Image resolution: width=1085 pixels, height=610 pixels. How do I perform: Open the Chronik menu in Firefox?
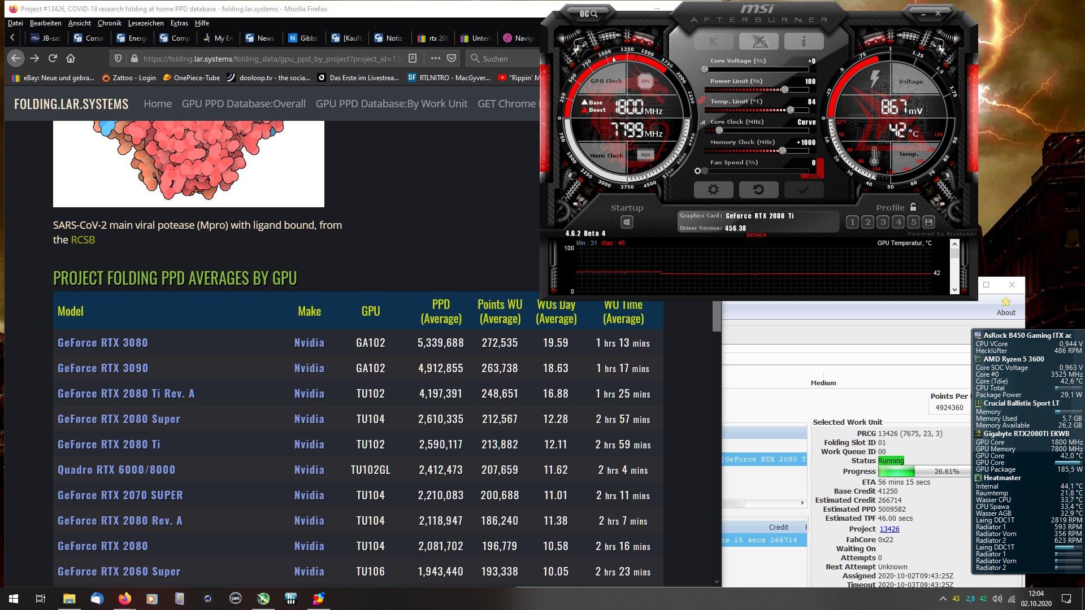coord(109,23)
